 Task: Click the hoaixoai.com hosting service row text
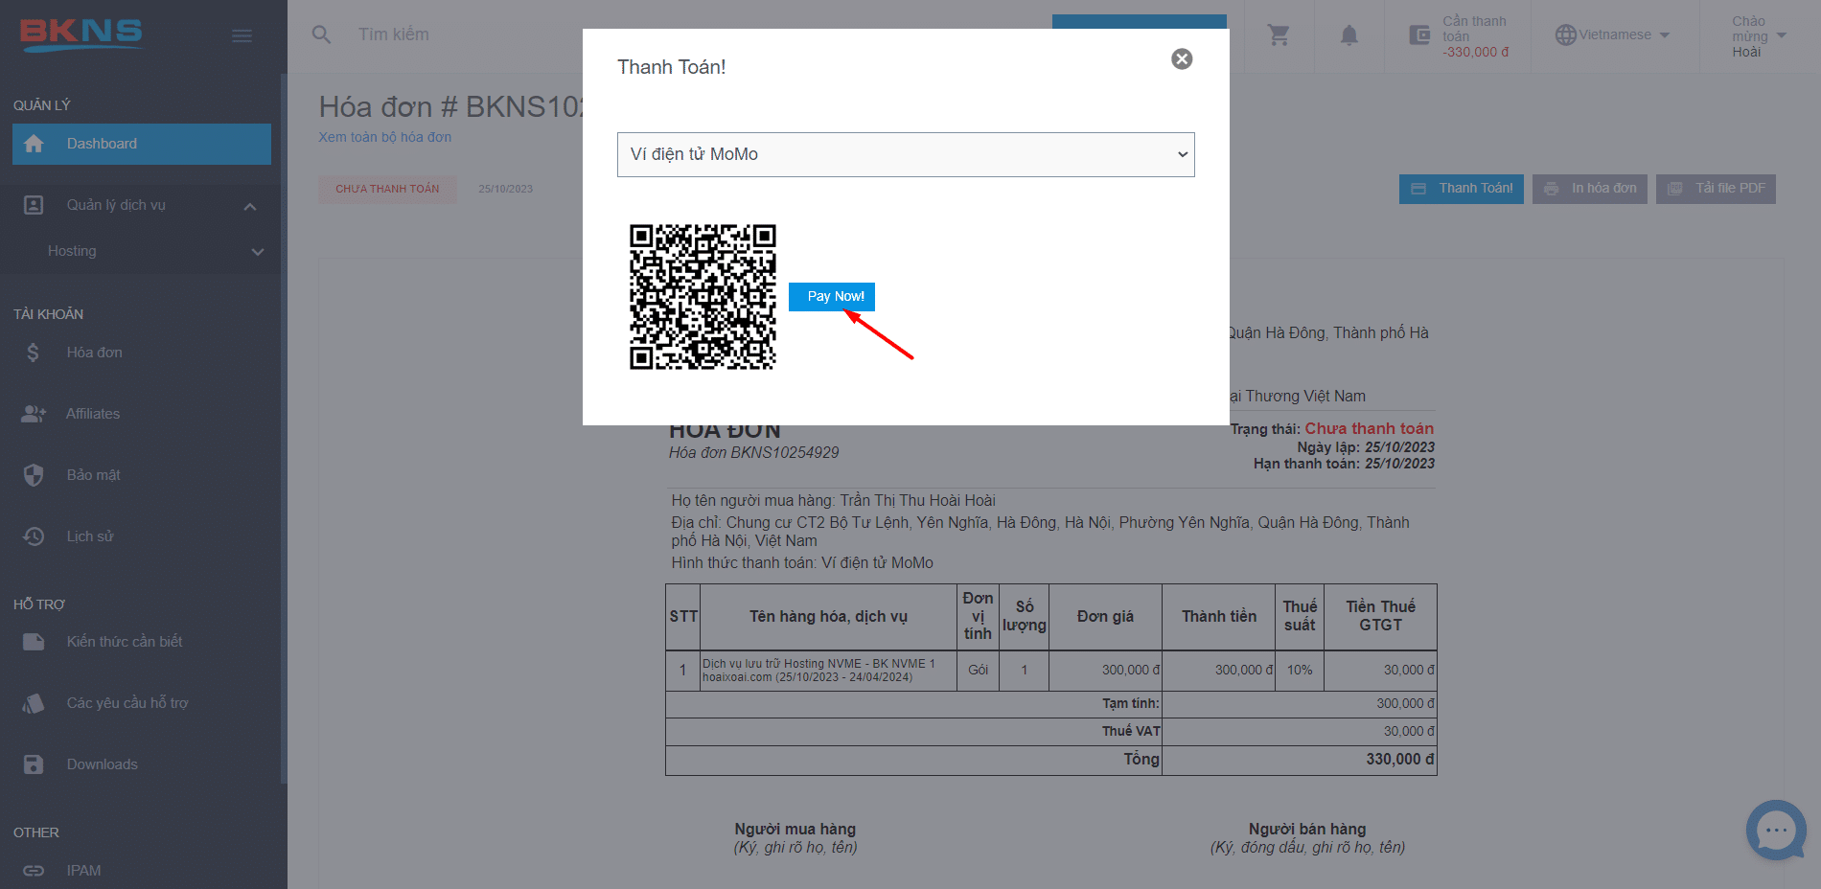click(818, 671)
